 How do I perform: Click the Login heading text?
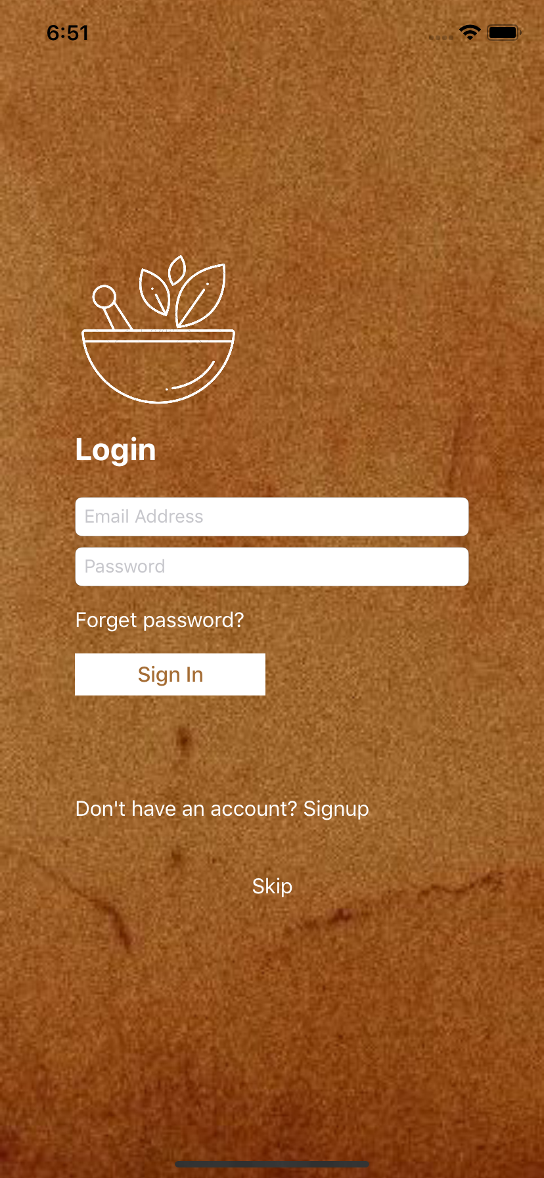click(x=116, y=450)
